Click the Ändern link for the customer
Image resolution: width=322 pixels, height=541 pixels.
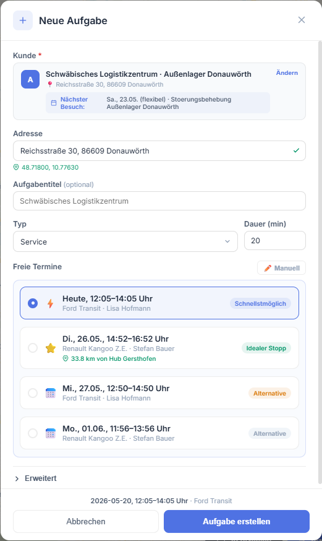[x=287, y=73]
